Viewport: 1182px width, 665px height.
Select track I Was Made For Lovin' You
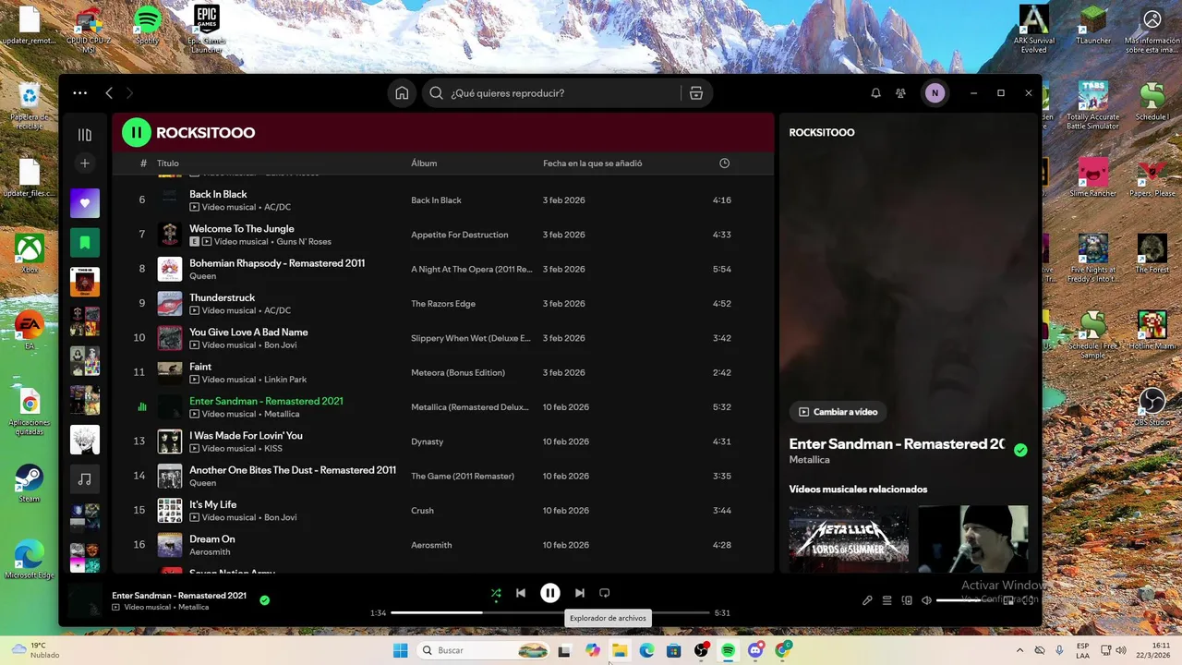click(246, 436)
